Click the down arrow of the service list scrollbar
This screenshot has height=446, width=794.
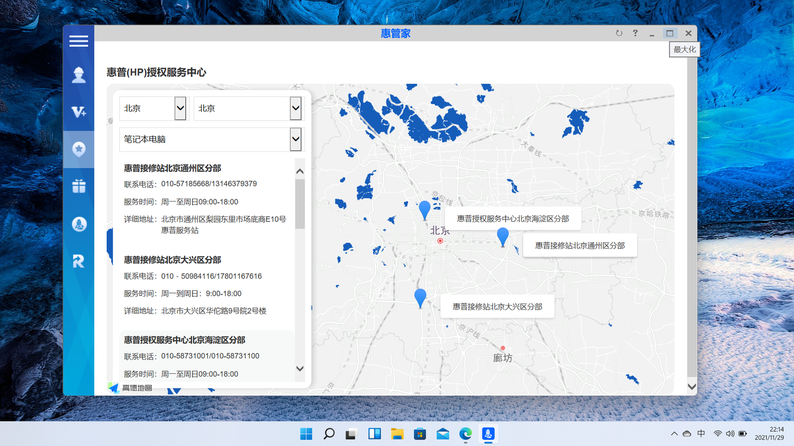(300, 369)
